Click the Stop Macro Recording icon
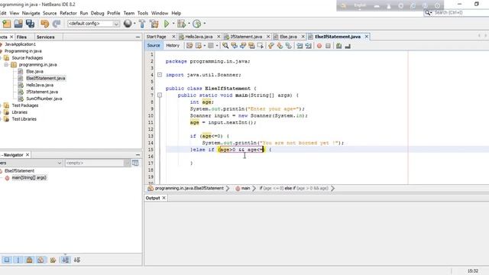 click(328, 46)
